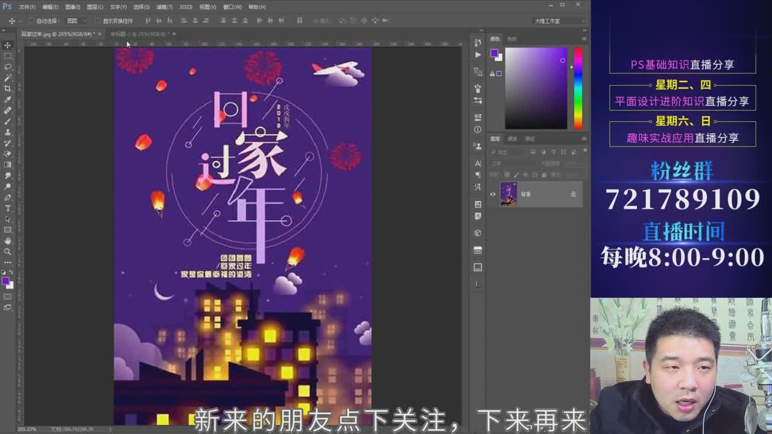Open the Color panel options menu

[584, 39]
